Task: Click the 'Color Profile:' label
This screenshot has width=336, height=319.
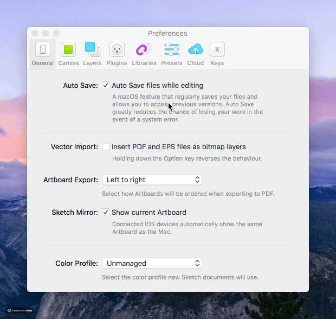Action: (x=77, y=263)
